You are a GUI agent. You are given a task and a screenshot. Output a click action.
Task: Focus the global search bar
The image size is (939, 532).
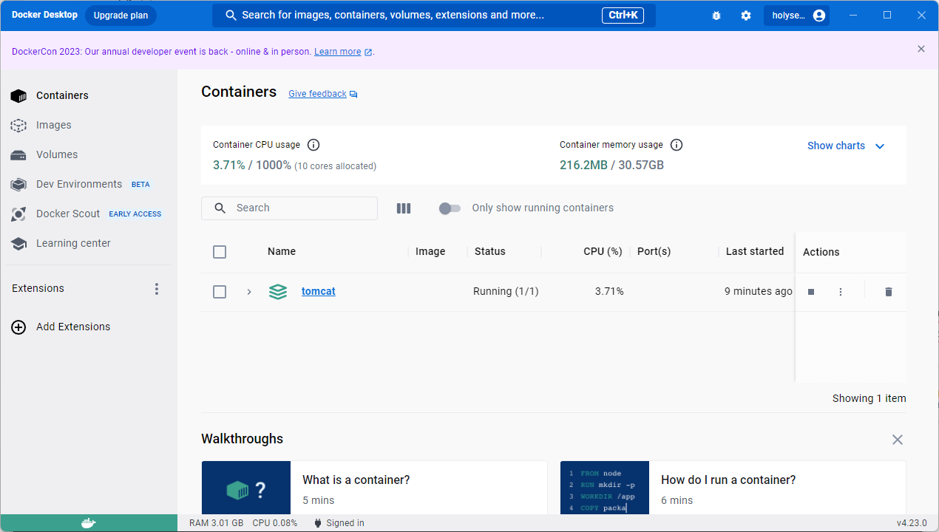point(433,16)
